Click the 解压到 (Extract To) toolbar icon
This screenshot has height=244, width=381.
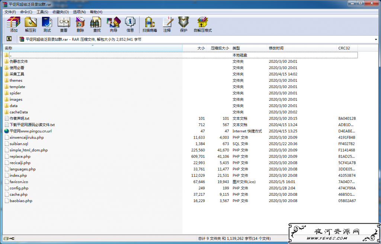[31, 24]
